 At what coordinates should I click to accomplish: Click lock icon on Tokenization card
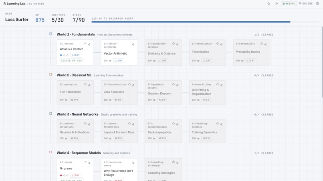tap(218, 43)
